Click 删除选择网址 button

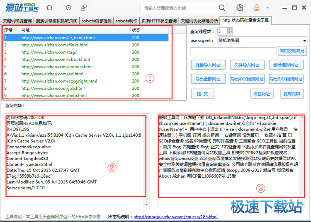coord(286,65)
